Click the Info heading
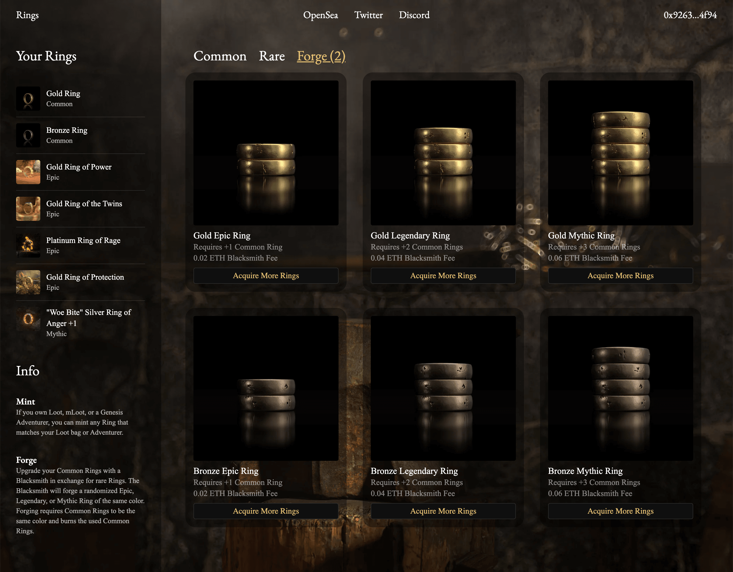The width and height of the screenshot is (733, 572). (x=27, y=371)
